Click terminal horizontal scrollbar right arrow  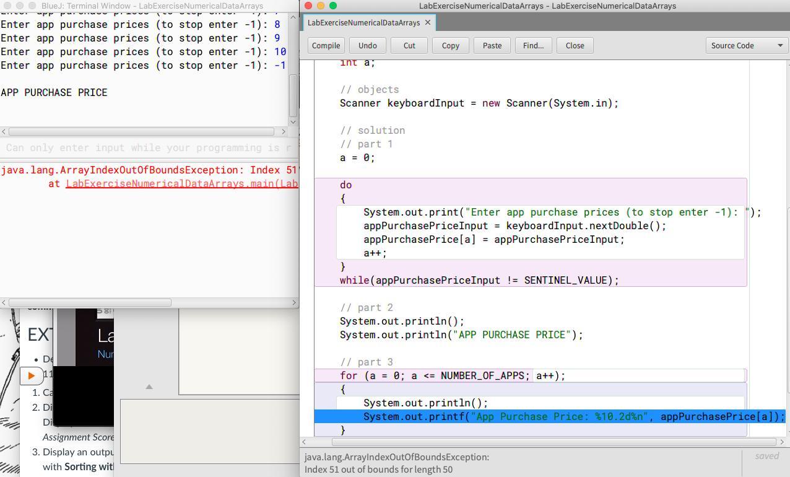coord(284,131)
